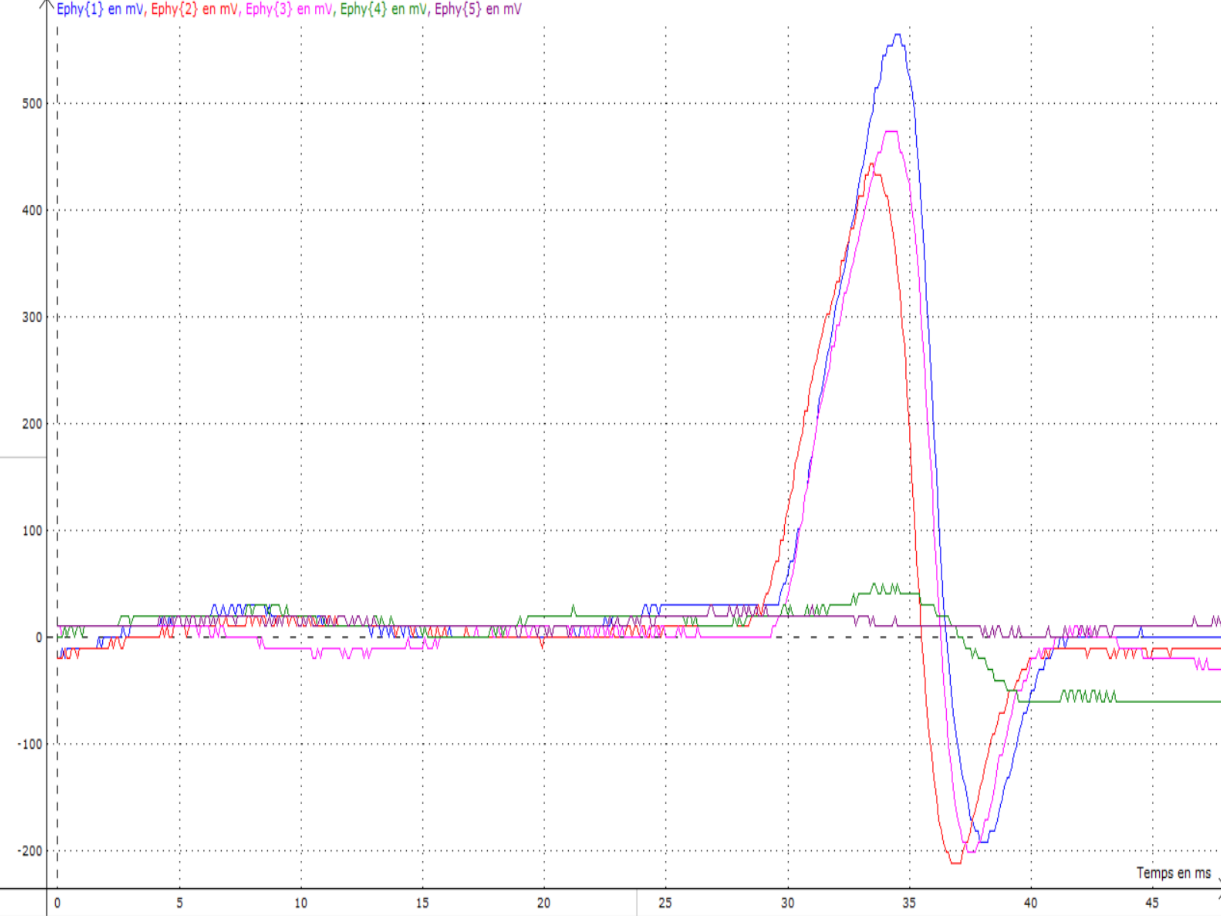The width and height of the screenshot is (1221, 916).
Task: Click the 300 value on vertical axis
Action: pos(32,318)
